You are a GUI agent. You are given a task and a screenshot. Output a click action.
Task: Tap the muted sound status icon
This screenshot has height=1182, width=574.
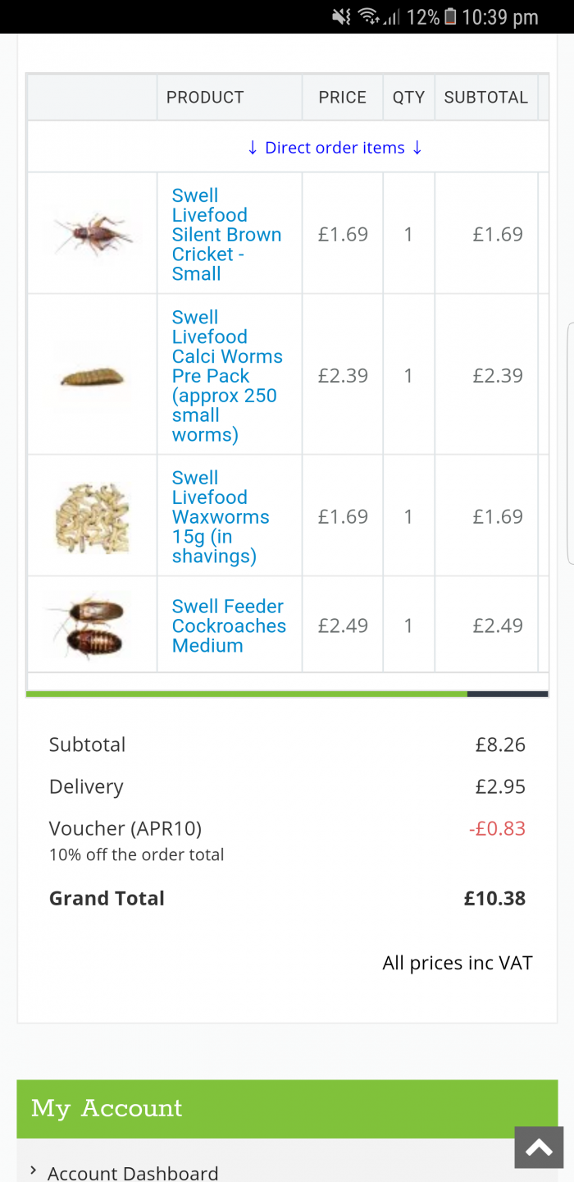click(x=341, y=16)
